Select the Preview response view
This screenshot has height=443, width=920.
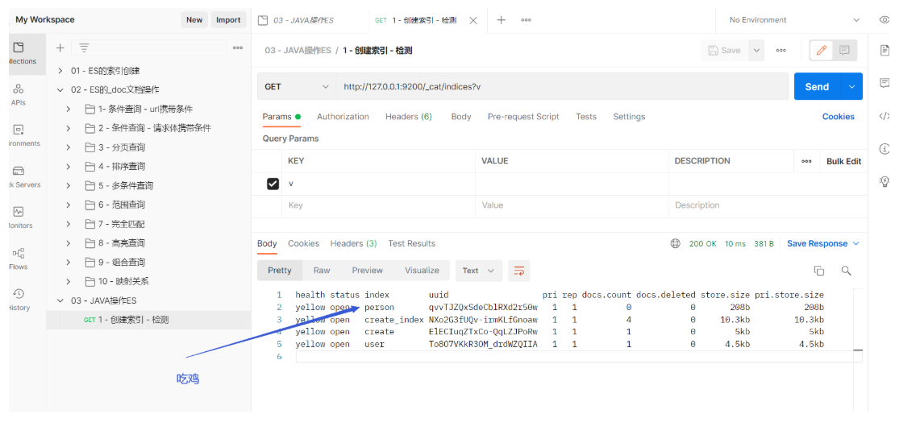tap(368, 271)
